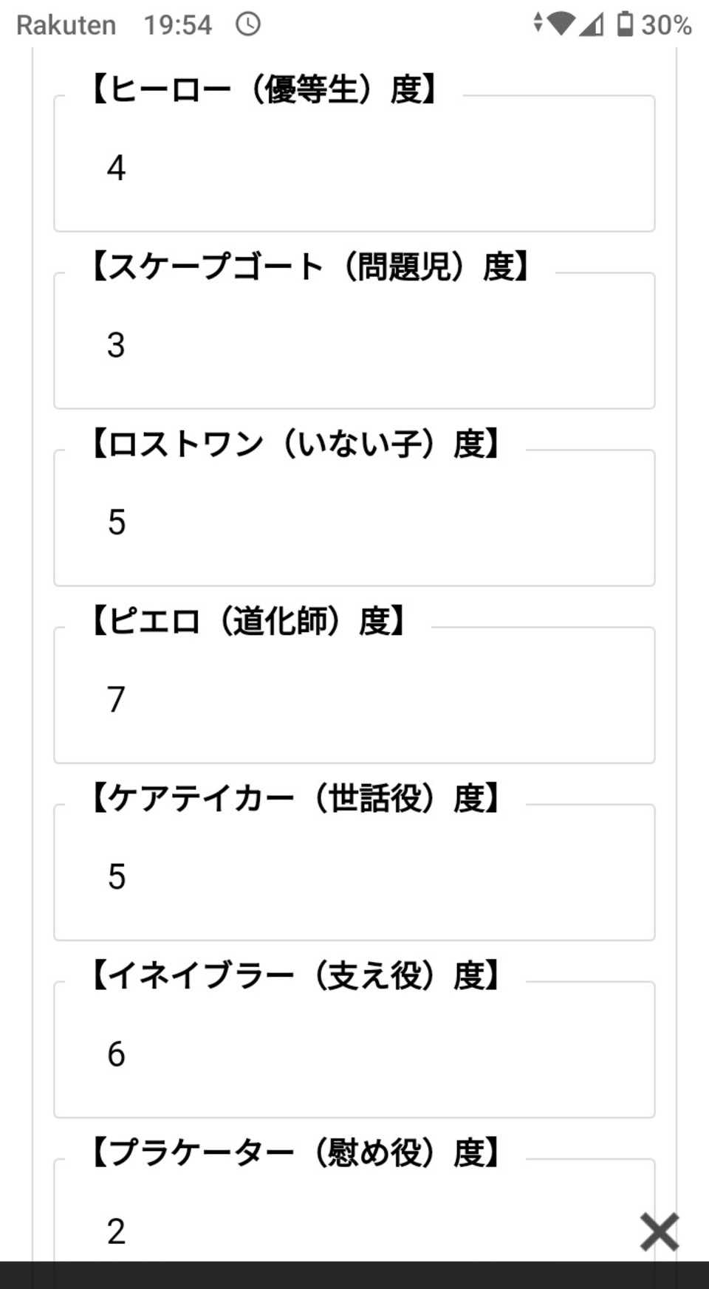Tap the 【ケアテイカー（世話役）度】 label

click(x=295, y=798)
